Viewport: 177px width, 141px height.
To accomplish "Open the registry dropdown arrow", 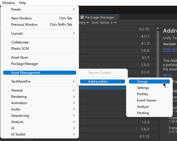I will (x=88, y=23).
